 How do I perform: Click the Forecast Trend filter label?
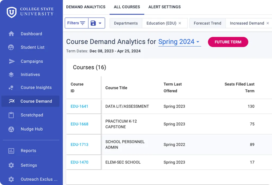tap(208, 23)
